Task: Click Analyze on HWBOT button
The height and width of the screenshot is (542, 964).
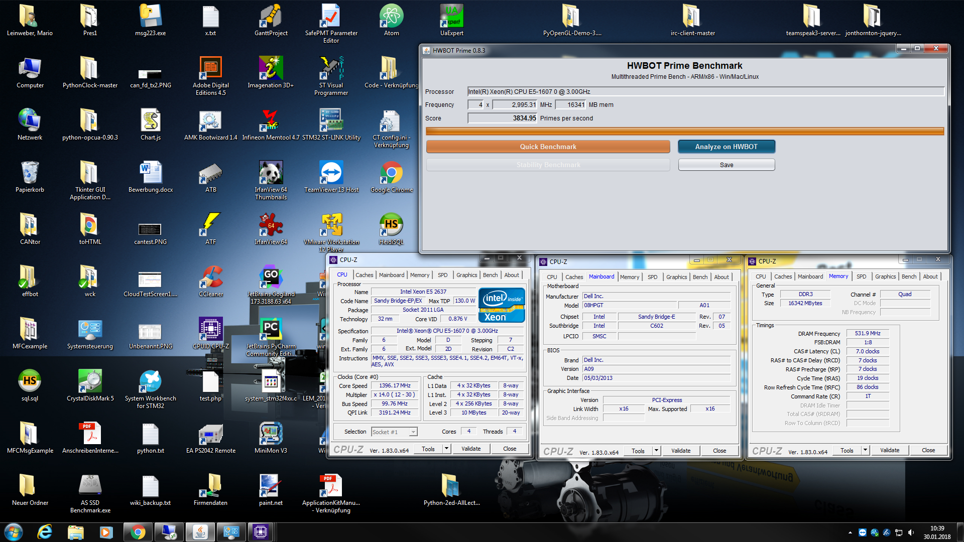Action: click(x=726, y=147)
